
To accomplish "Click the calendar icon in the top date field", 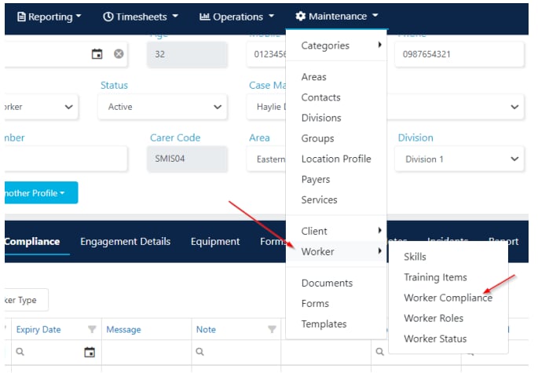I will pyautogui.click(x=97, y=54).
